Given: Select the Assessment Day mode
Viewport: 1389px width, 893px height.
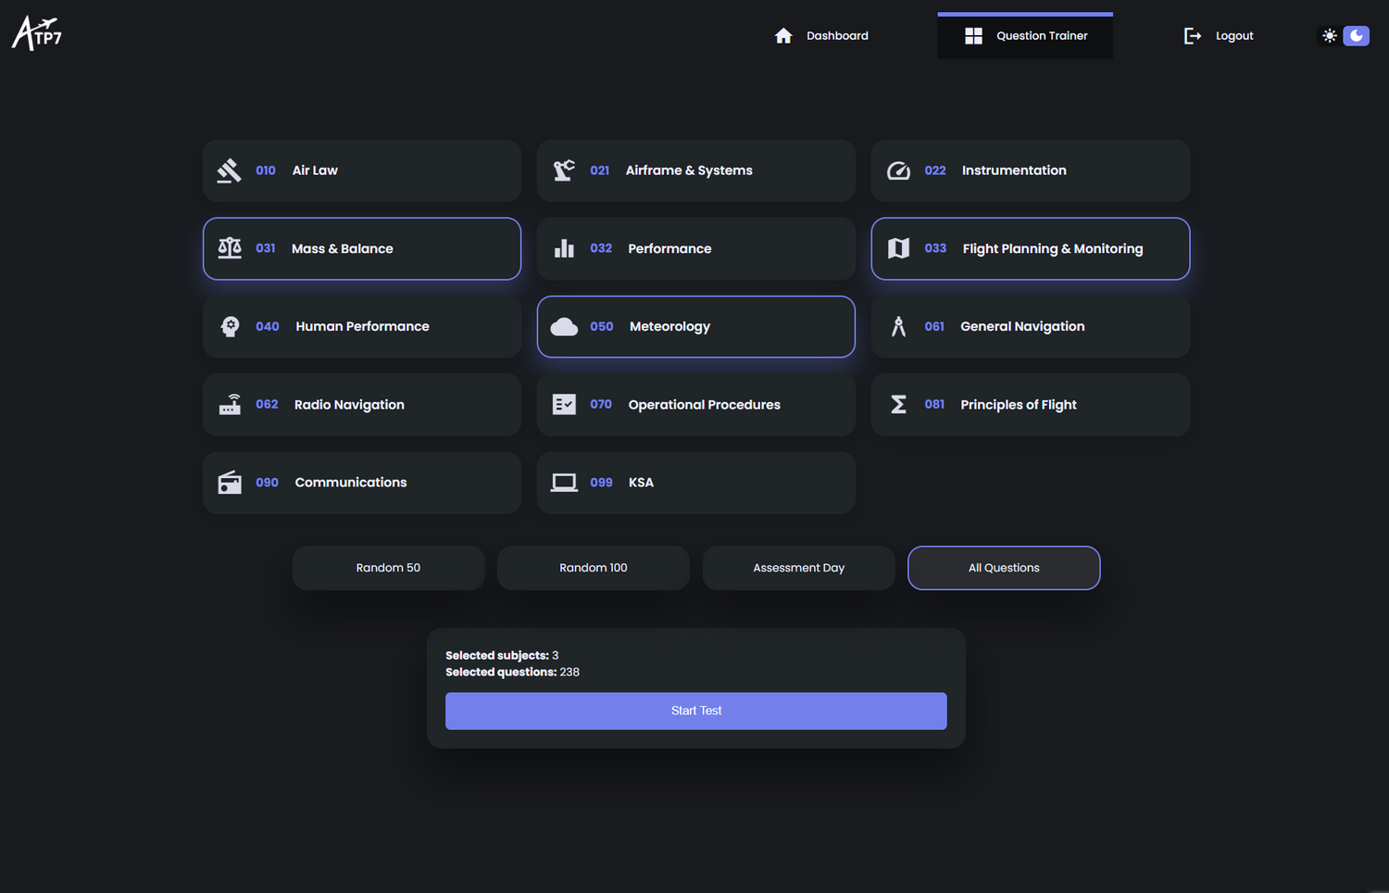Looking at the screenshot, I should 798,568.
